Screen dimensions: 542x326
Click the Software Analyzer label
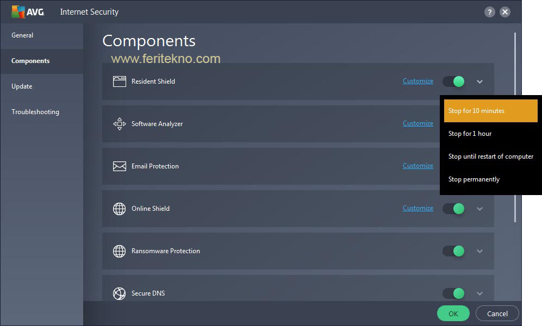coord(157,124)
